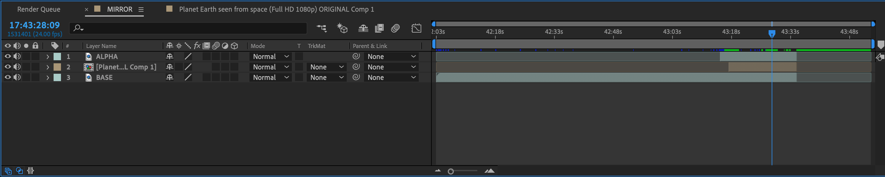Hide the BASE layer with eye toggle
The width and height of the screenshot is (885, 177).
(x=8, y=77)
